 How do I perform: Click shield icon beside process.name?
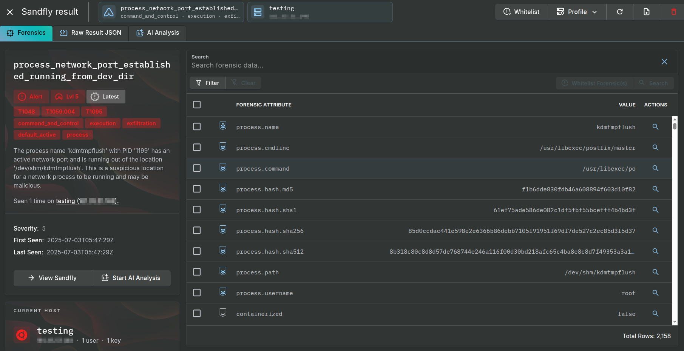(x=223, y=126)
